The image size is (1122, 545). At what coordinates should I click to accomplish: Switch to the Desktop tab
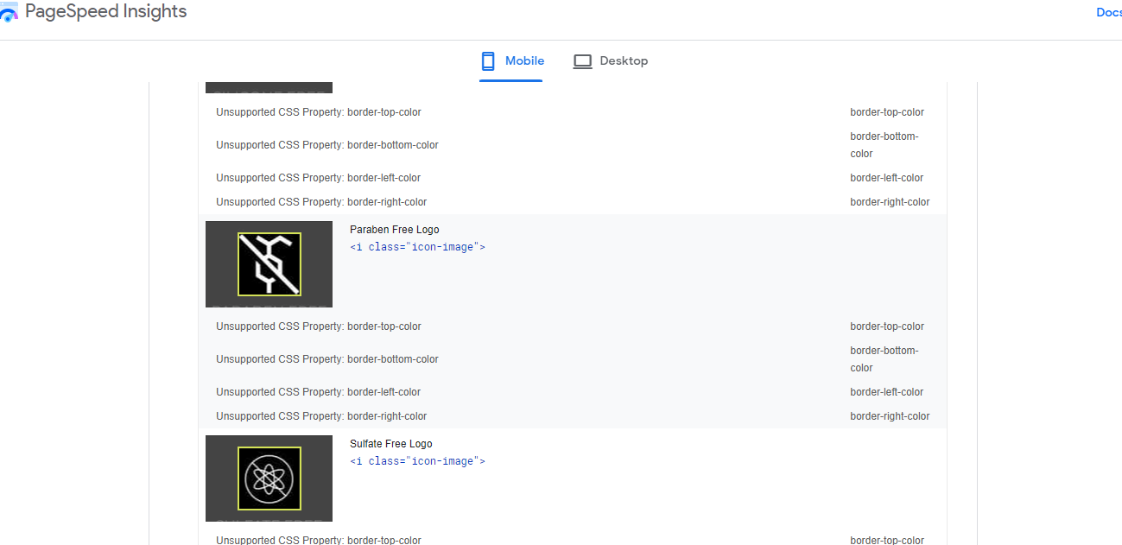coord(610,61)
